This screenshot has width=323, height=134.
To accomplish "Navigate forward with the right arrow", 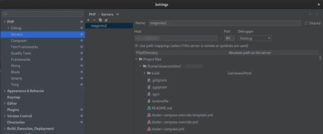I will [x=317, y=14].
